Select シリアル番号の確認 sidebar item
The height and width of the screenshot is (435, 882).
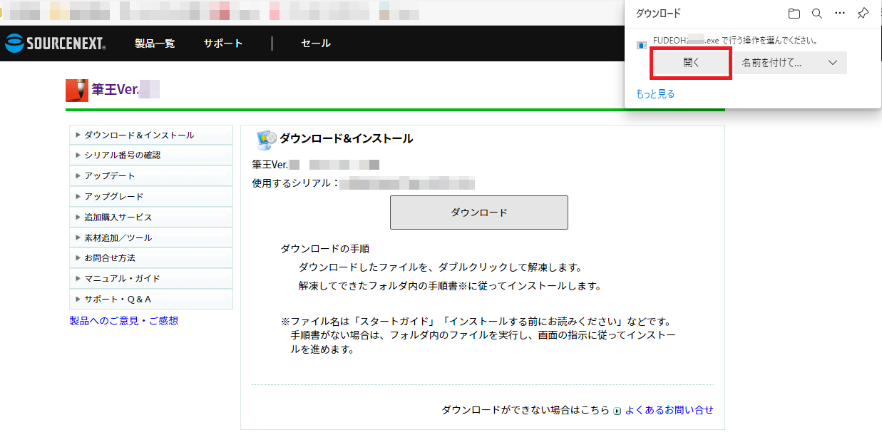click(x=151, y=155)
